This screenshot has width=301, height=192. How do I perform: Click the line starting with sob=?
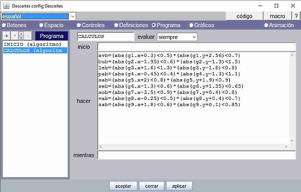[x=168, y=92]
